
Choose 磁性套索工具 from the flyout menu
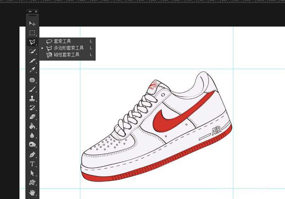(x=67, y=55)
